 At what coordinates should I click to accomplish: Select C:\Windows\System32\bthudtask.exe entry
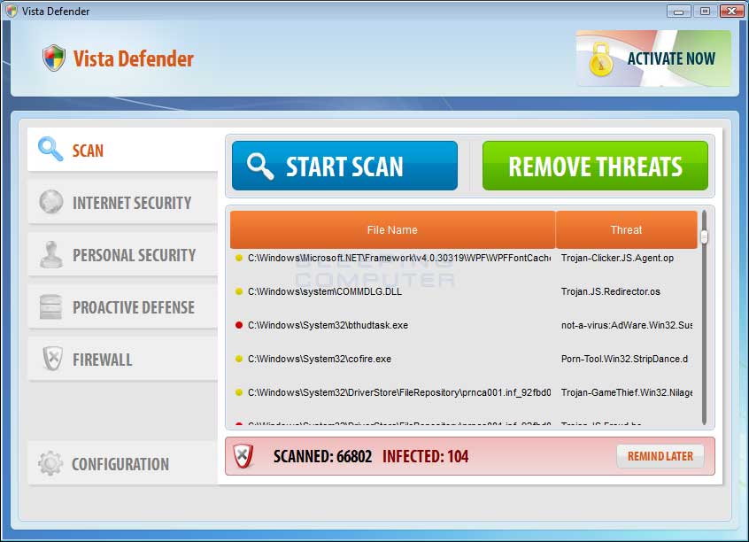click(328, 325)
